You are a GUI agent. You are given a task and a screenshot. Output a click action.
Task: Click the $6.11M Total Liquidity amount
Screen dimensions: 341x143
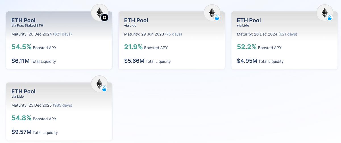[x=20, y=61]
